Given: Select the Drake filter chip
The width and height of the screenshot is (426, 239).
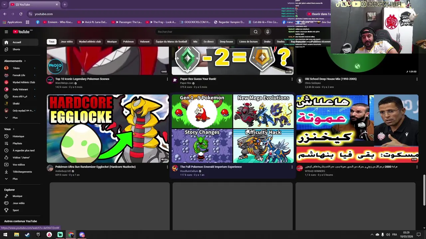Looking at the screenshot, I should click(x=267, y=42).
